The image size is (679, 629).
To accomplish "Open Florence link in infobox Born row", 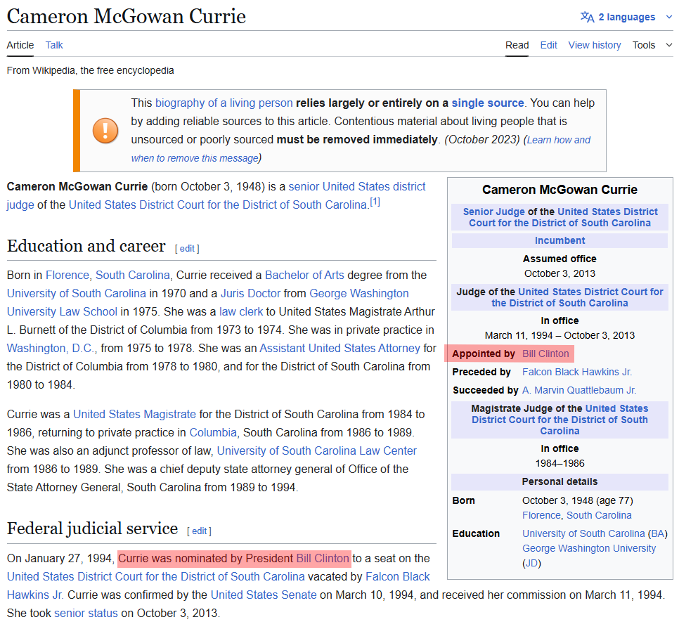I will (541, 515).
